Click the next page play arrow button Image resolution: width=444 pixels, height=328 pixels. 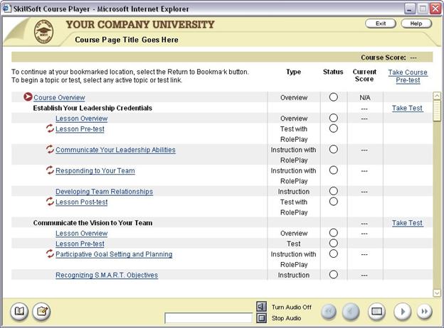(403, 312)
